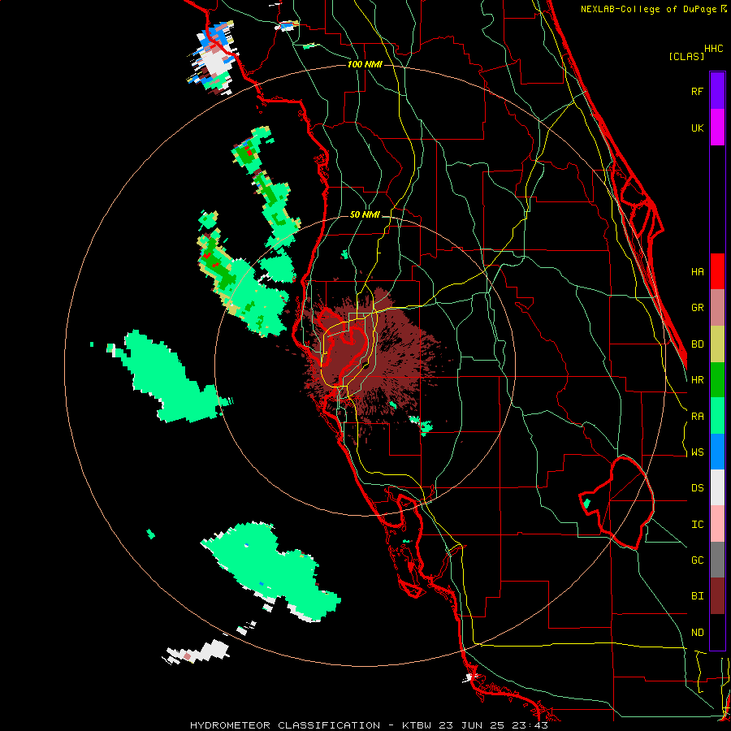Click the HYDROMETEOR CLASSIFICATION - KTBW 23 JUN 25 23:43 caption
The height and width of the screenshot is (731, 731).
point(368,725)
